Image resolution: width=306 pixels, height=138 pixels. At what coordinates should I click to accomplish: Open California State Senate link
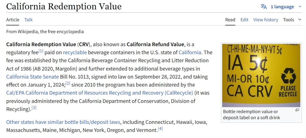32,77
